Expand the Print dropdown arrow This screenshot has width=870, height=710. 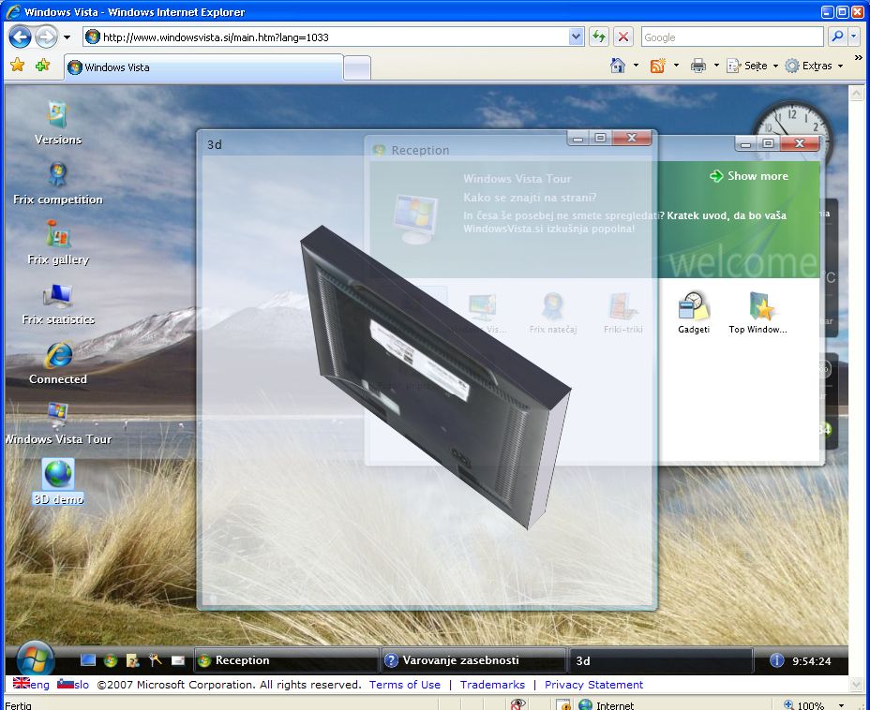pyautogui.click(x=716, y=66)
